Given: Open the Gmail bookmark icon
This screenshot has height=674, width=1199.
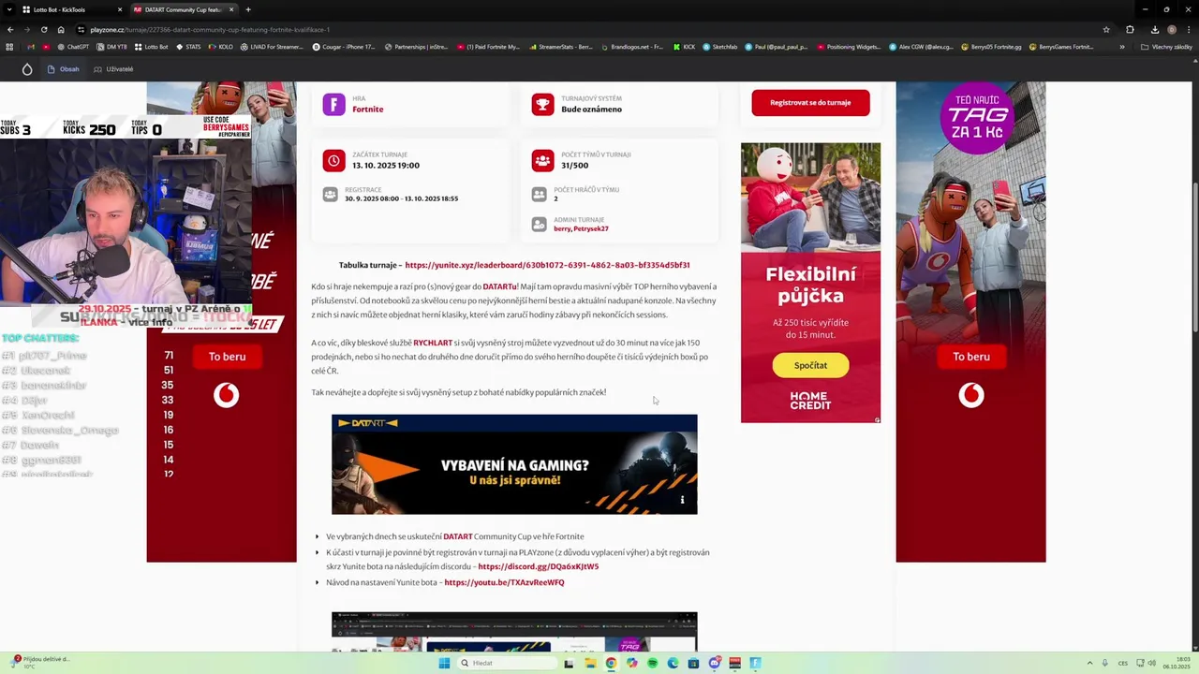Looking at the screenshot, I should (x=31, y=47).
